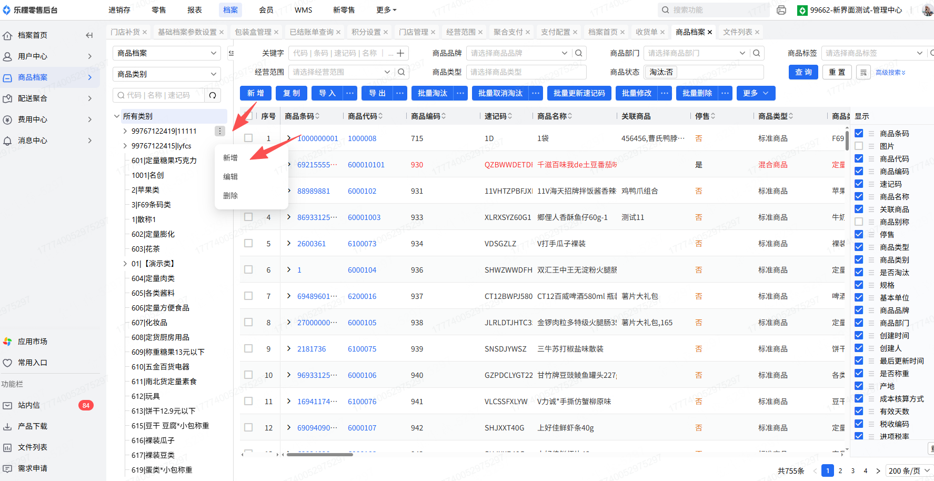Click the printer icon in top bar
Screen dimensions: 934x481
(781, 10)
